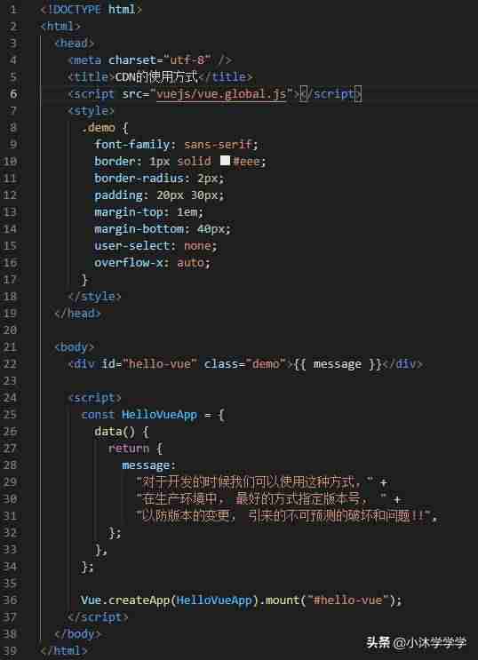Click the user-select none declaration

(155, 245)
